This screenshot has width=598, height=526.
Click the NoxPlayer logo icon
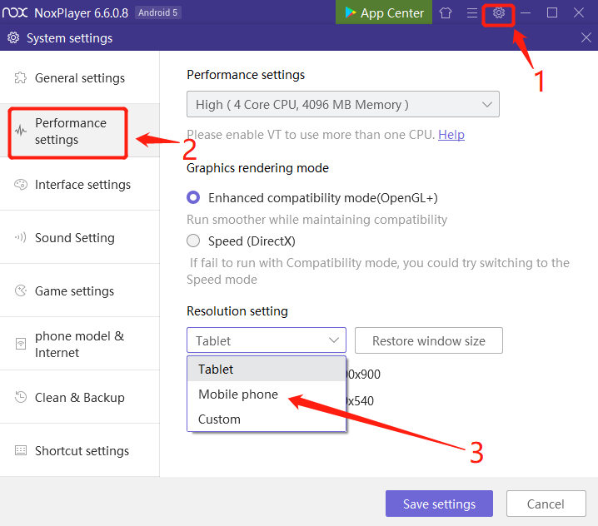coord(17,13)
